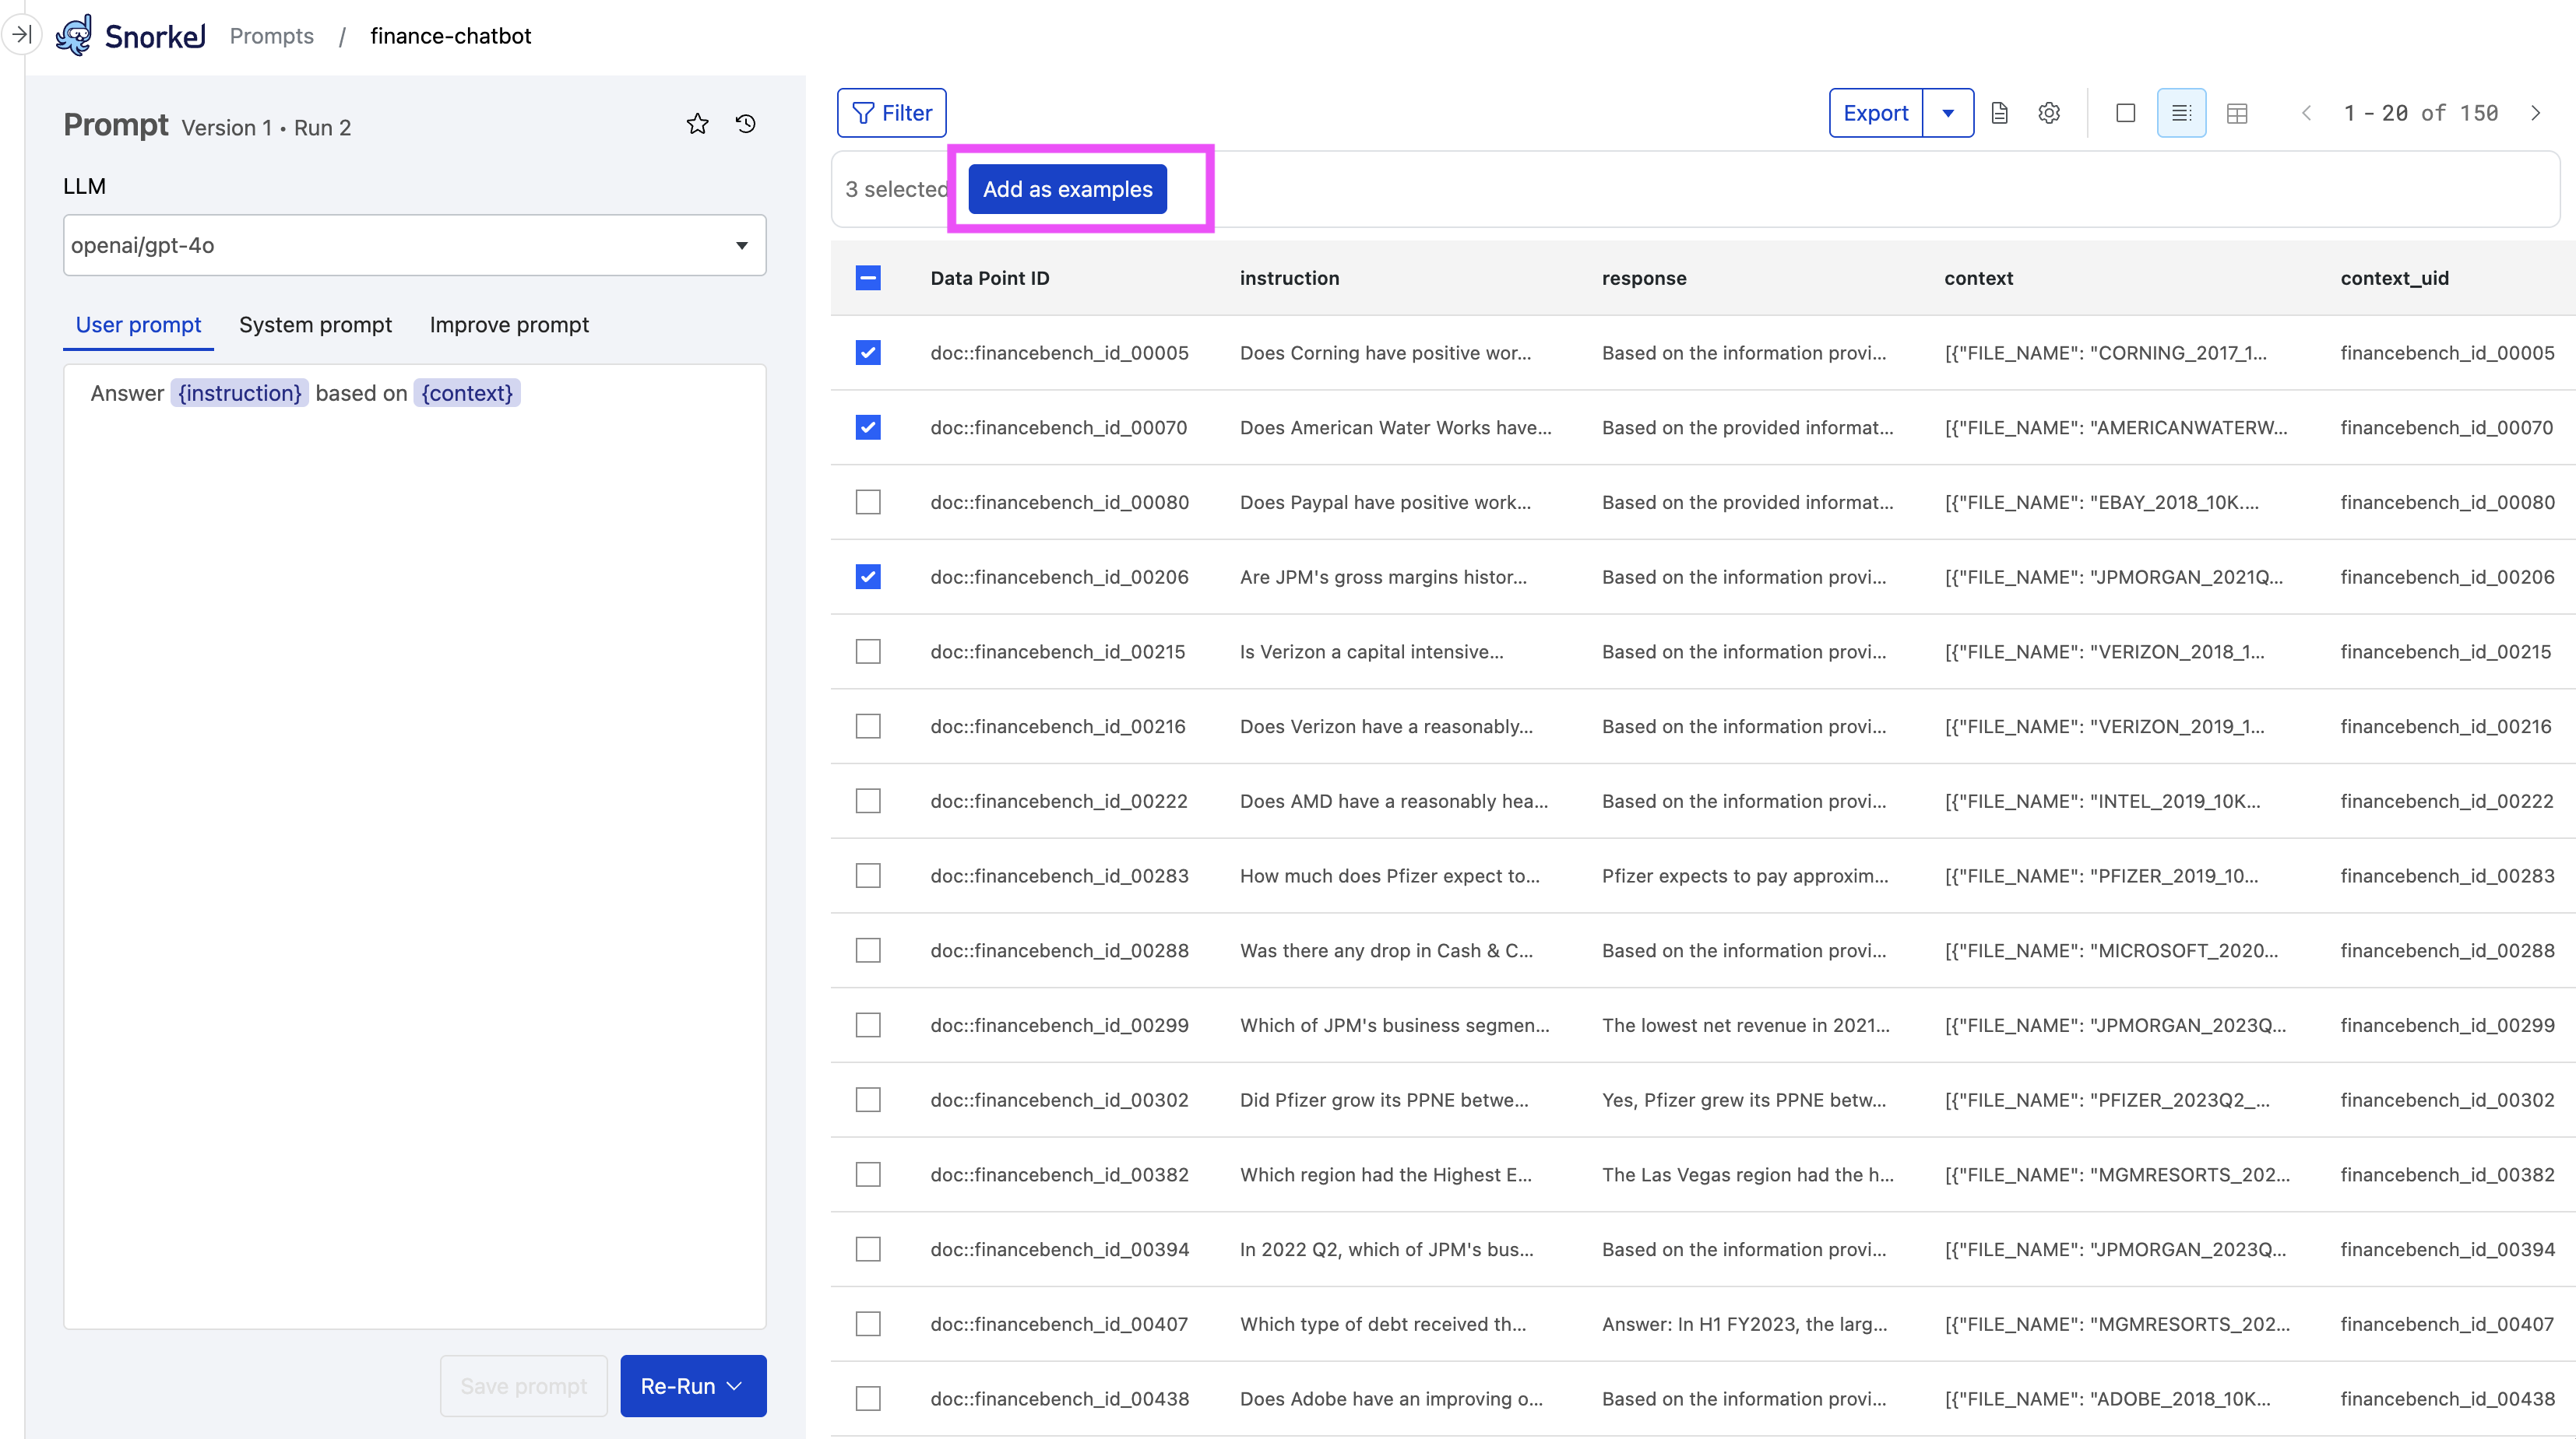Switch to single record view icon

pyautogui.click(x=2126, y=113)
